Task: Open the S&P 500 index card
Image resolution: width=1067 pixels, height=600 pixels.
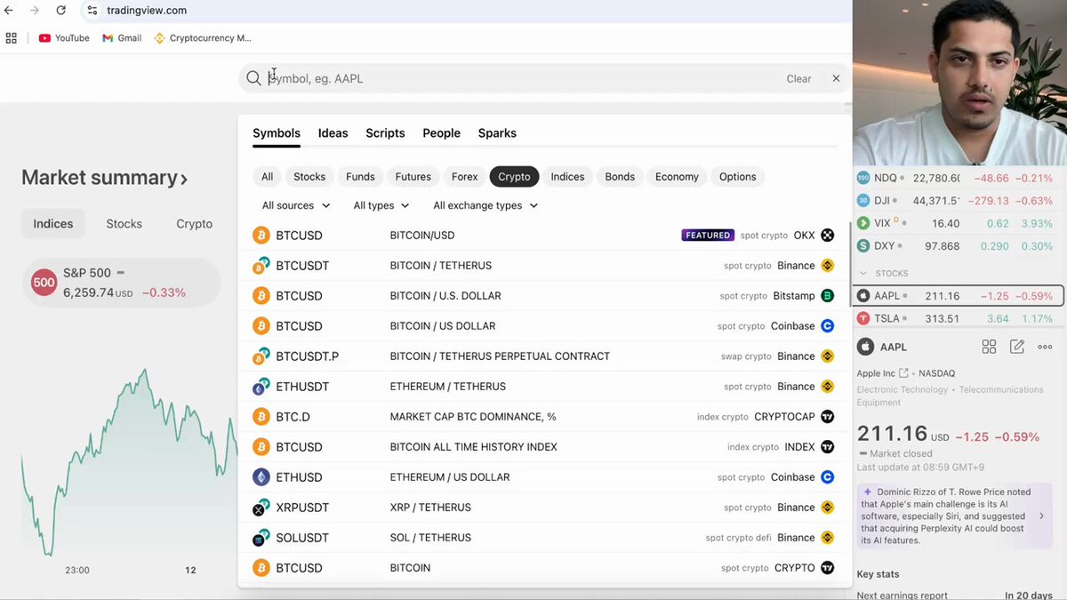Action: (x=121, y=283)
